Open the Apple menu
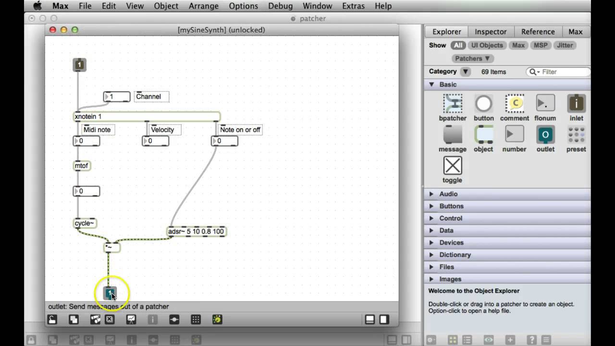This screenshot has height=346, width=615. click(x=37, y=6)
